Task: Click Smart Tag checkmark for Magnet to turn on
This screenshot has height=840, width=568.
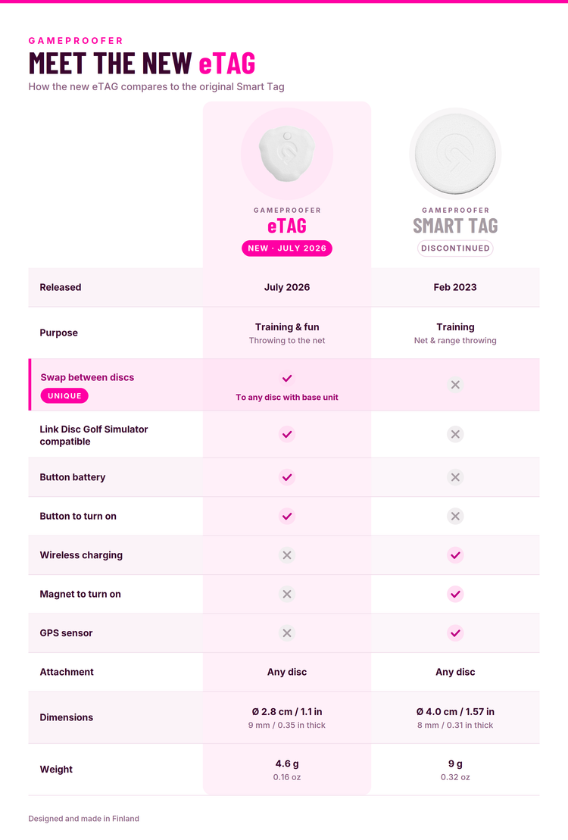Action: 455,594
